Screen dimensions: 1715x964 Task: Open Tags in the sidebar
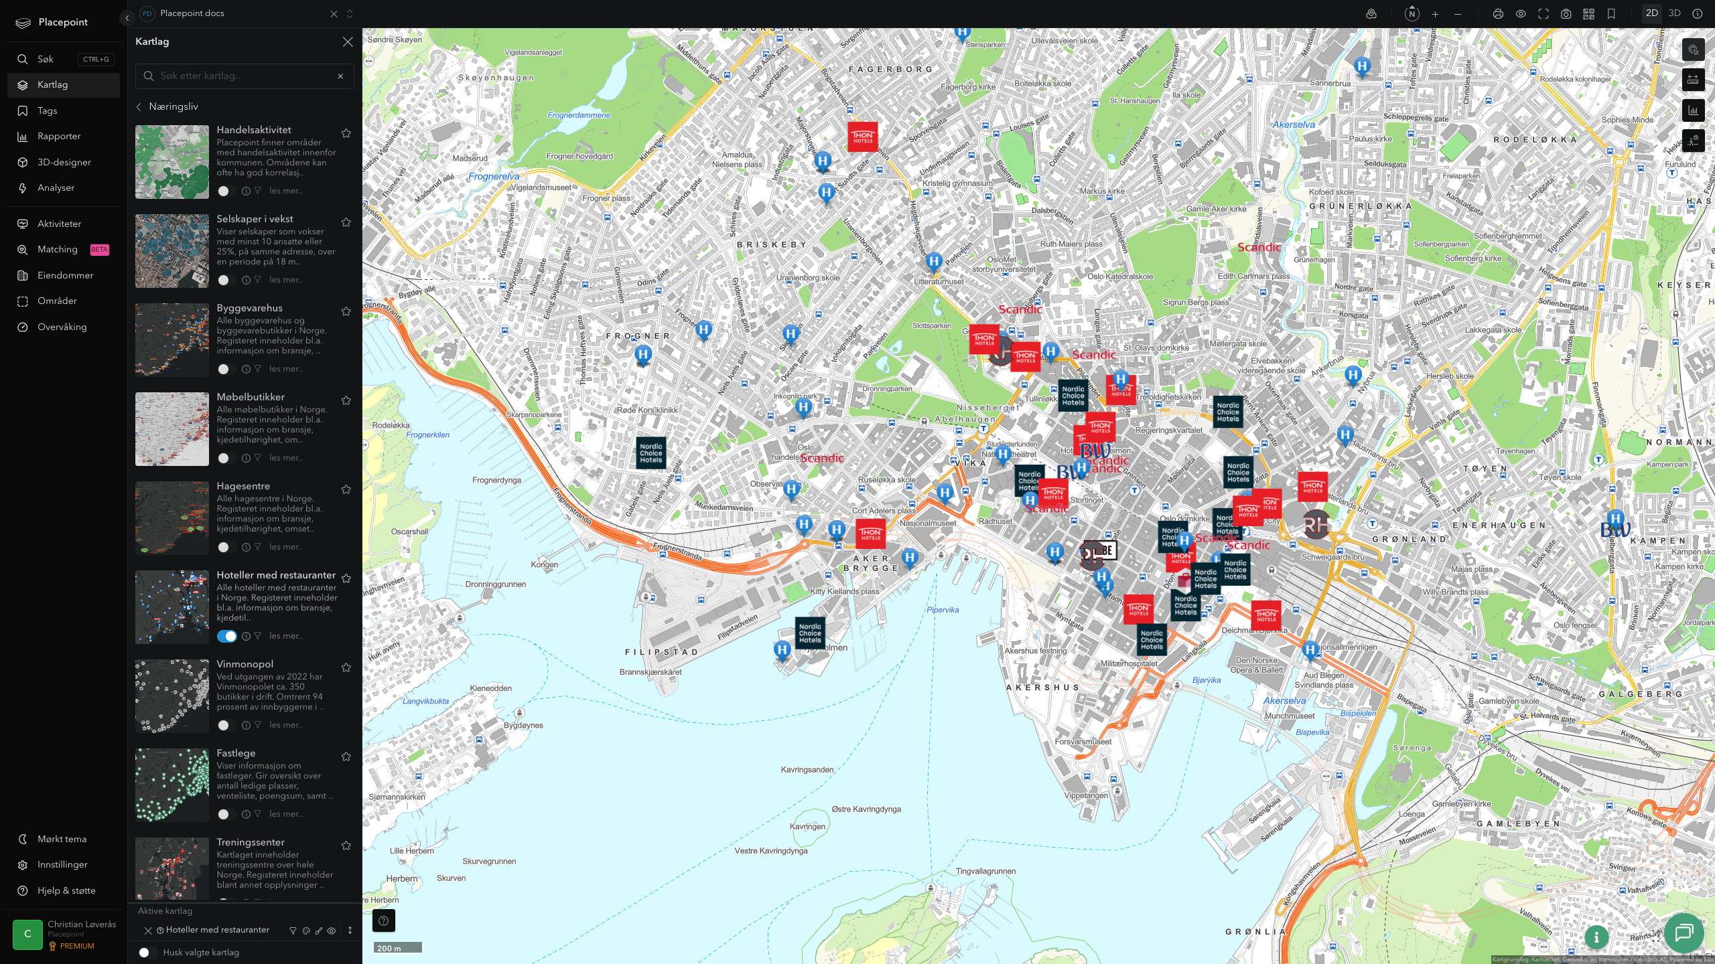(x=64, y=110)
